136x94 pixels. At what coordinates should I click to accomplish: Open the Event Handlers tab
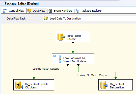[61, 11]
